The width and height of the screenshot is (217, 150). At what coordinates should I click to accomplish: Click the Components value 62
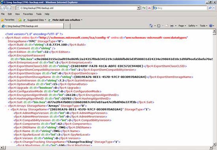coord(60,124)
